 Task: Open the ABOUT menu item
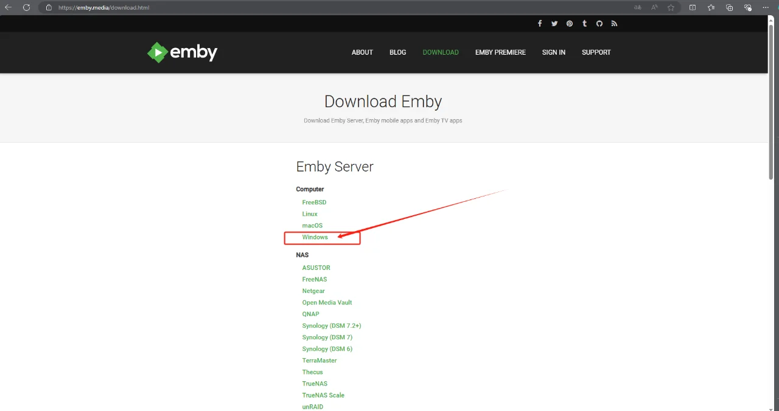click(362, 52)
